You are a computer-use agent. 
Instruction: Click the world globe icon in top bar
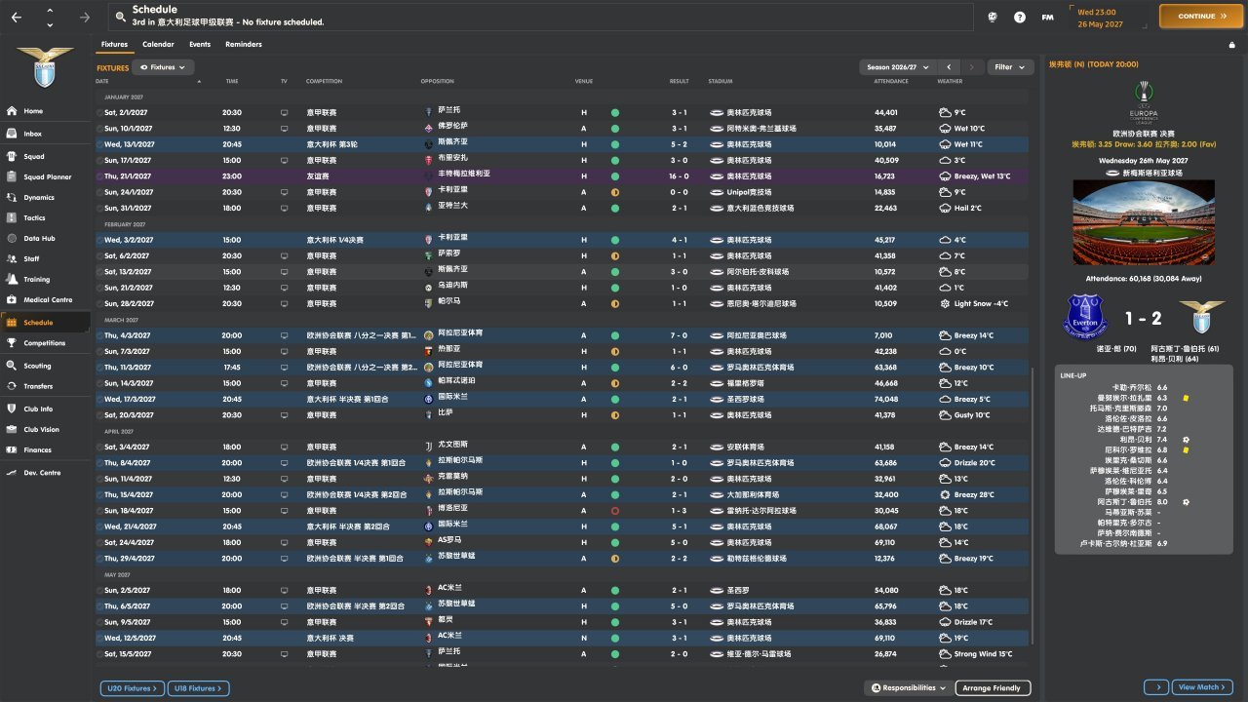coord(993,17)
